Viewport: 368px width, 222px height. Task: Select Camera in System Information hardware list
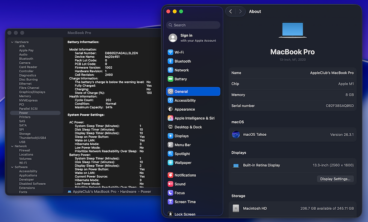[x=25, y=63]
